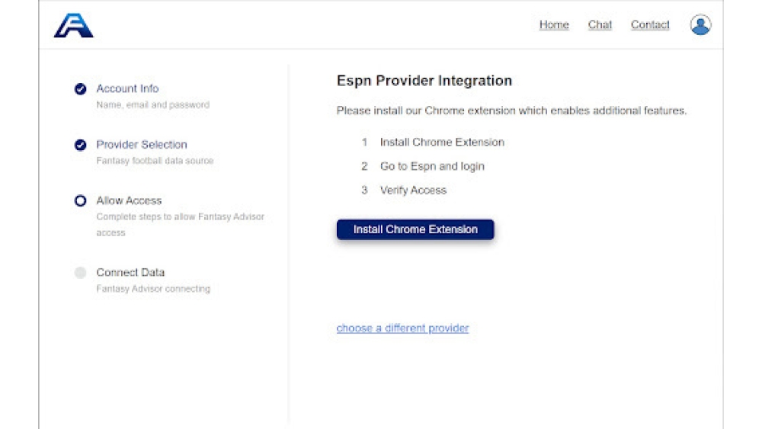762x429 pixels.
Task: Click the Allow Access current step circle
Action: [x=80, y=201]
